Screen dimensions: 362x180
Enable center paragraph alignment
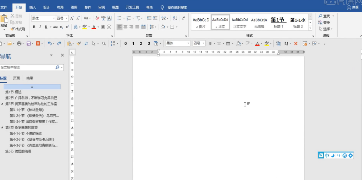click(126, 27)
